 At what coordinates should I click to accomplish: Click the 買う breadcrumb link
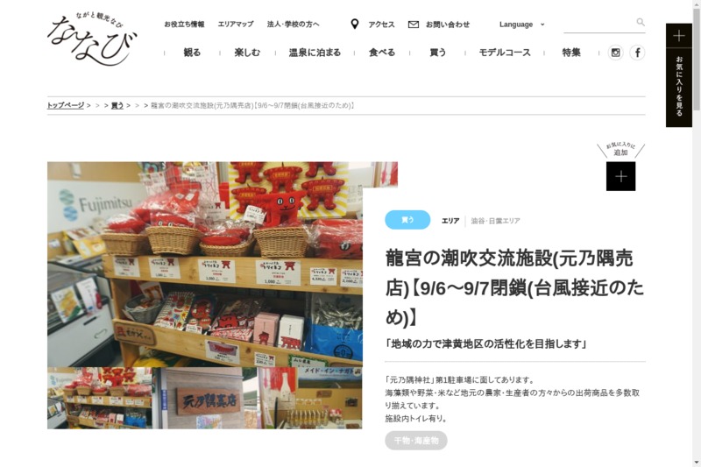(117, 105)
